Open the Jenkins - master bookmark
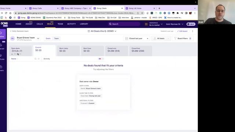The image size is (235, 132). click(x=139, y=18)
